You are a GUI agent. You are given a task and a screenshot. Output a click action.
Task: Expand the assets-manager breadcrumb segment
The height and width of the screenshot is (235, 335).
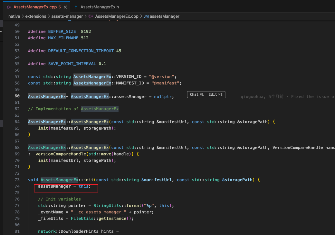coord(67,16)
